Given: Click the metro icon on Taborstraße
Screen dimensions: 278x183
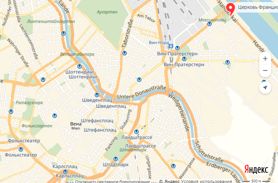Looking at the screenshot, I should (x=125, y=53).
